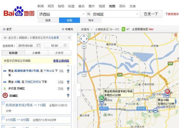Open the 济南市 city selector
Viewport: 179px width, 128px height.
click(x=87, y=29)
